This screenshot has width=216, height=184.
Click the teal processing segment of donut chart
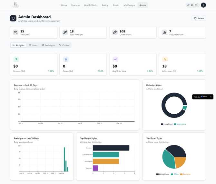pyautogui.click(x=185, y=108)
